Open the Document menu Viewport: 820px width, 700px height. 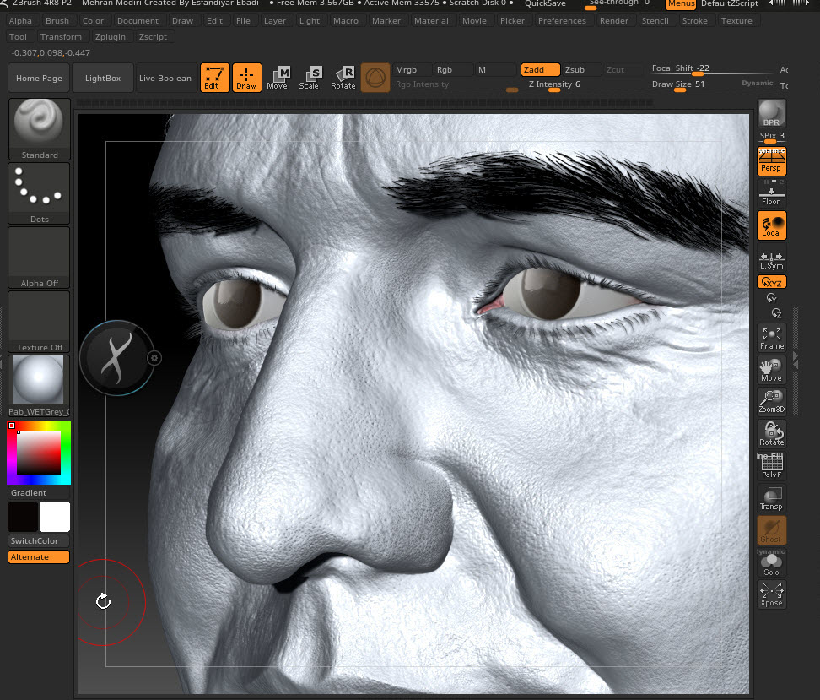(x=138, y=21)
